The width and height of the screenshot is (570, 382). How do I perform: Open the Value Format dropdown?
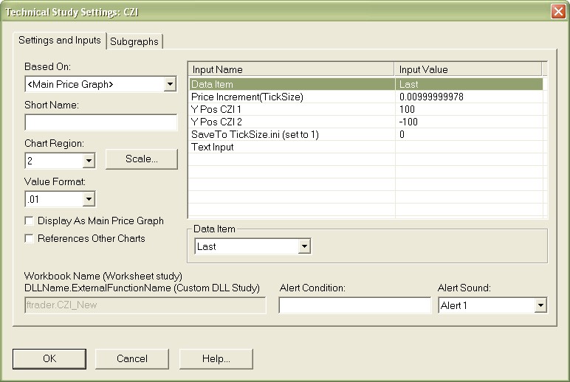(89, 198)
